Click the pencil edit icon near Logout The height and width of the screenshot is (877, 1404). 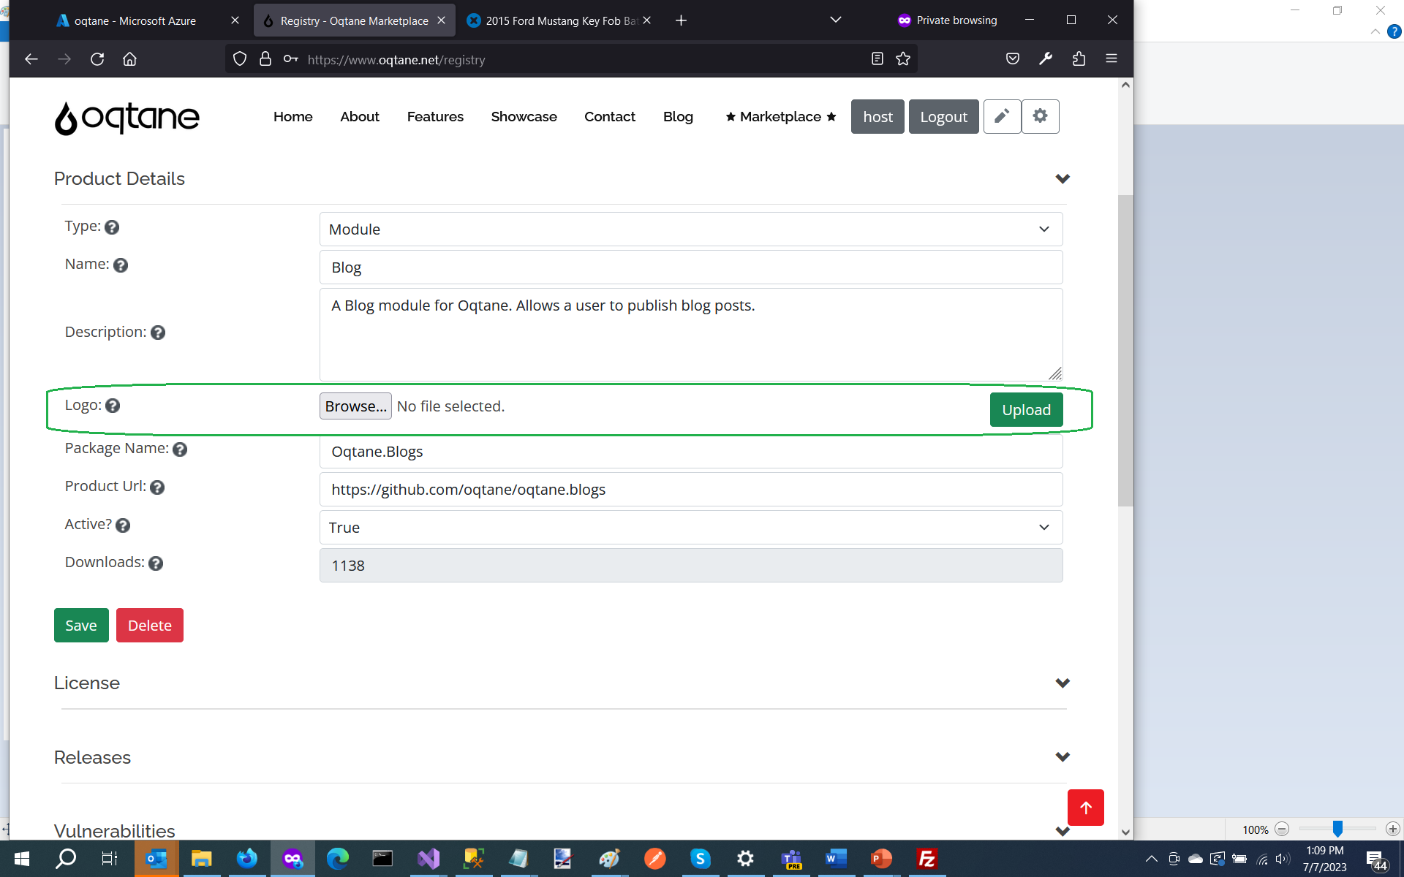tap(1002, 116)
